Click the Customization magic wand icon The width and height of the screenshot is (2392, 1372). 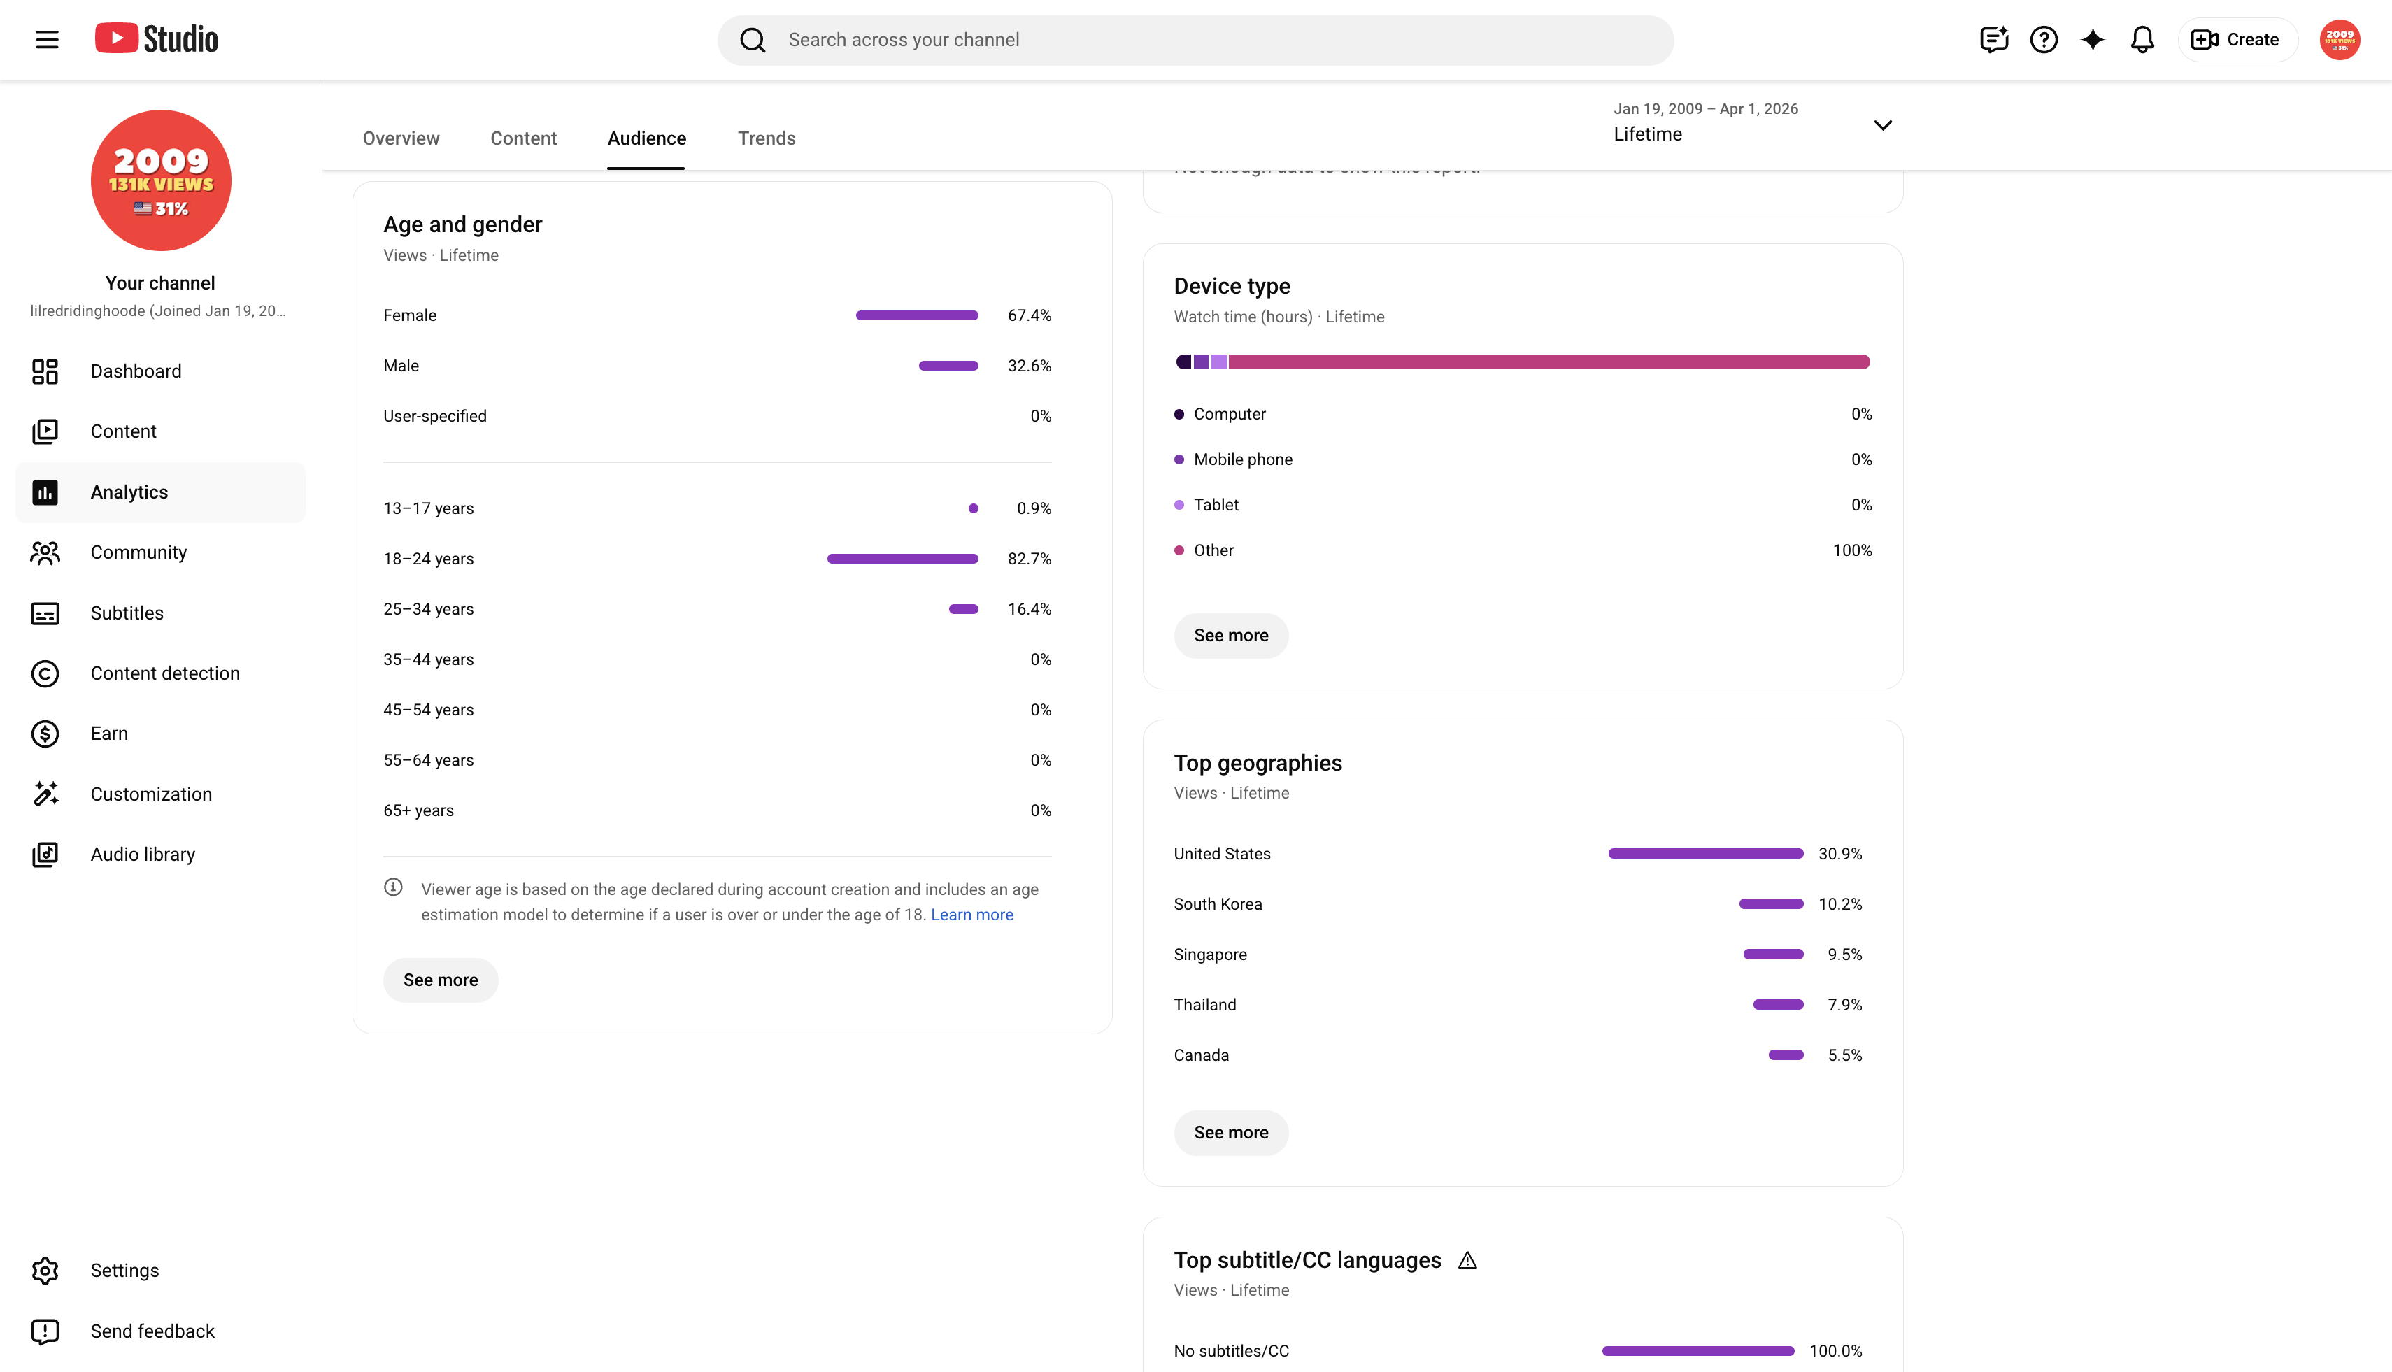(x=45, y=794)
